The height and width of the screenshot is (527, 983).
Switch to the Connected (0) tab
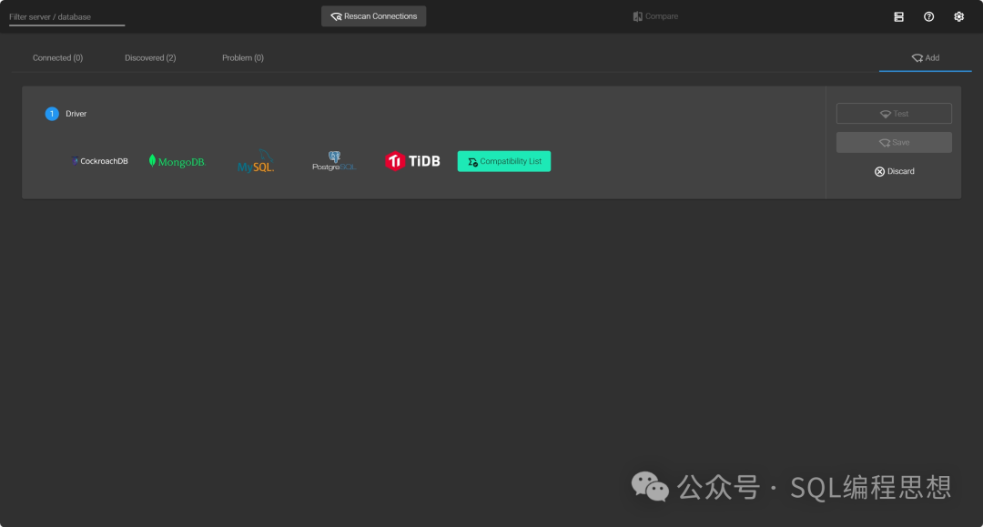point(57,57)
